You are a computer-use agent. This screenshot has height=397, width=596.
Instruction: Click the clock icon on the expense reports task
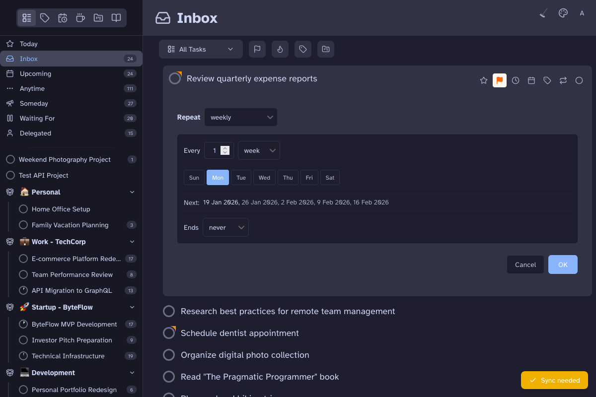[x=516, y=80]
